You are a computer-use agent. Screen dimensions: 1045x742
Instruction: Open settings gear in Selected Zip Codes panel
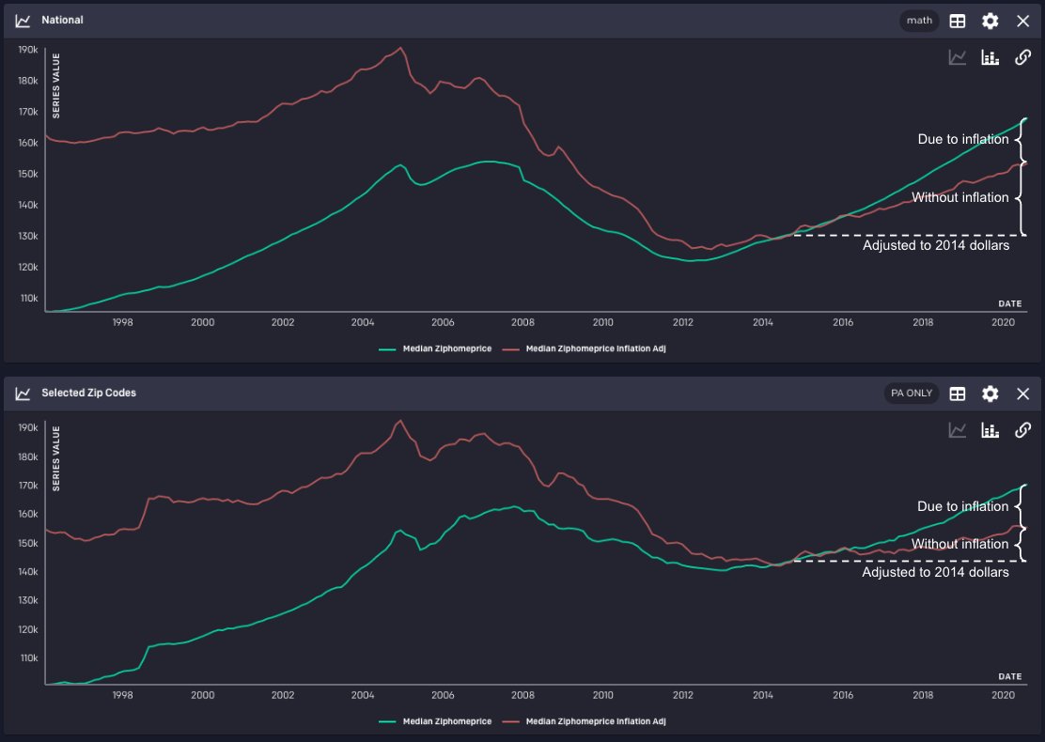[990, 394]
